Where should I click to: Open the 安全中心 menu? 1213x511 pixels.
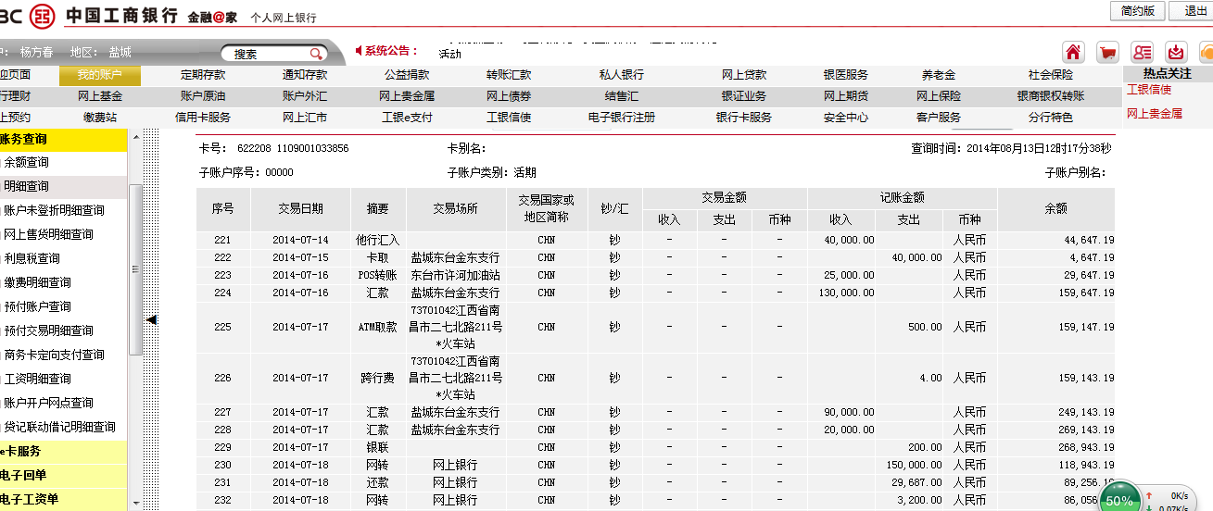click(846, 118)
